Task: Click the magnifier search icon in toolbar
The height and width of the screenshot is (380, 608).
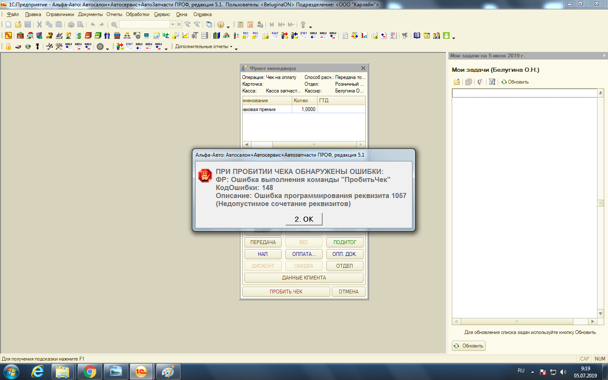Action: pos(114,24)
